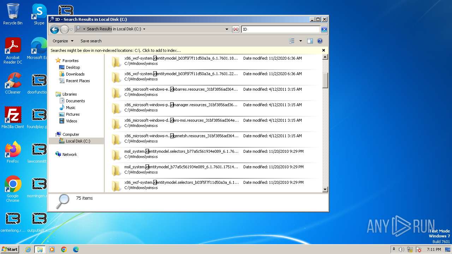Screen dimensions: 452x254
Task: Click the results list scroll up arrow
Action: 325,57
